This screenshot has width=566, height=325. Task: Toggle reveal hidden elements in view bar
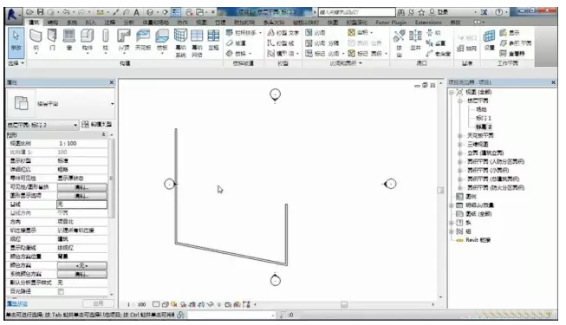click(x=218, y=304)
